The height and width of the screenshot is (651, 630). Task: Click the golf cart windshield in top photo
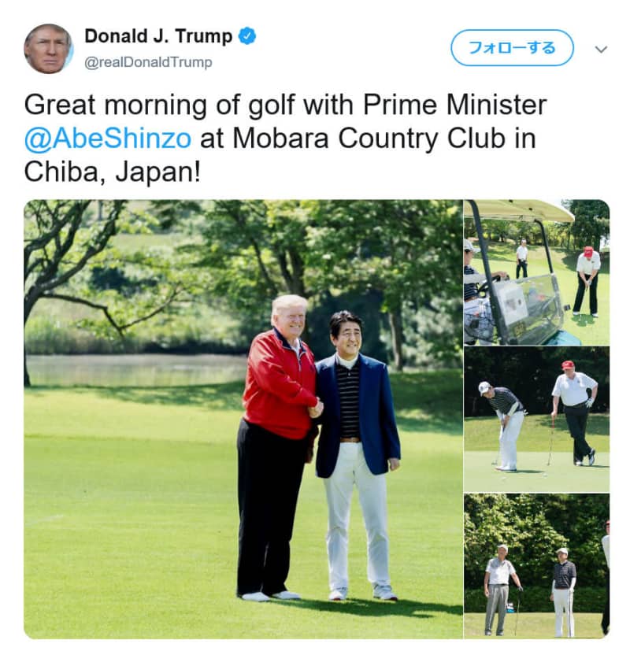click(x=527, y=305)
